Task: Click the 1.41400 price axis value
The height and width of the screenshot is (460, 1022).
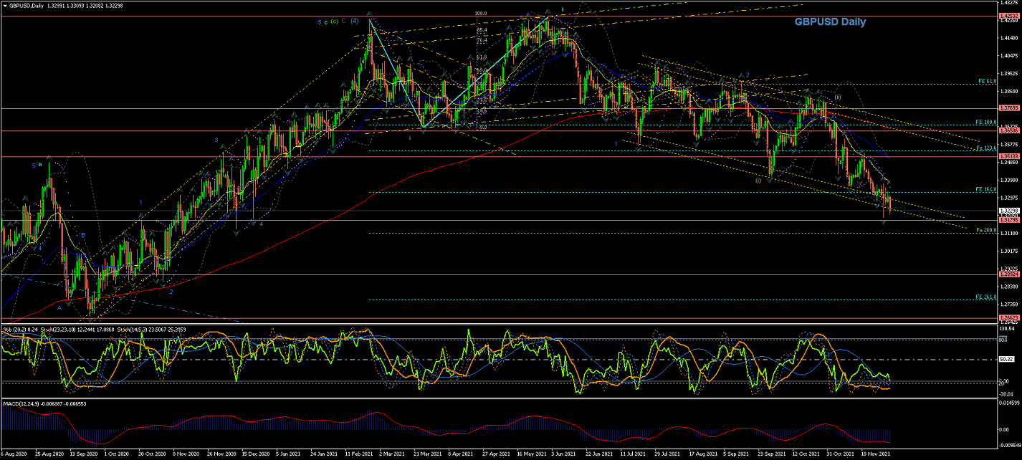Action: (1008, 37)
